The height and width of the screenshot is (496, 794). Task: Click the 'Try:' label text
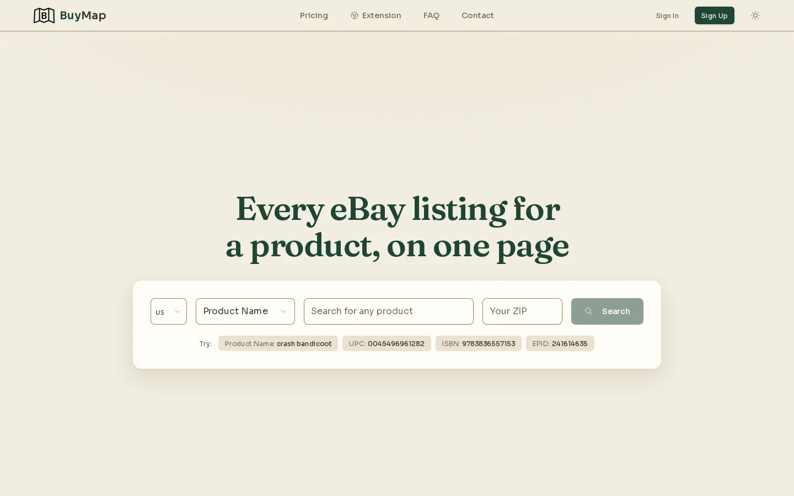[x=206, y=343]
